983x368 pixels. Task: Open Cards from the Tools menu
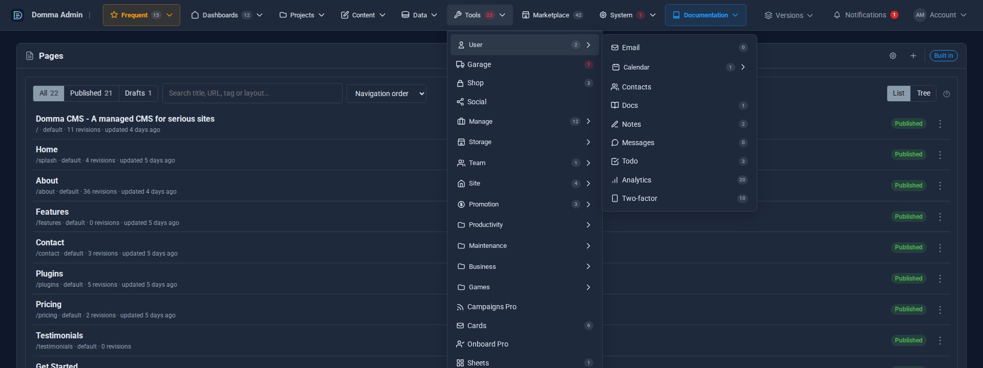[525, 326]
